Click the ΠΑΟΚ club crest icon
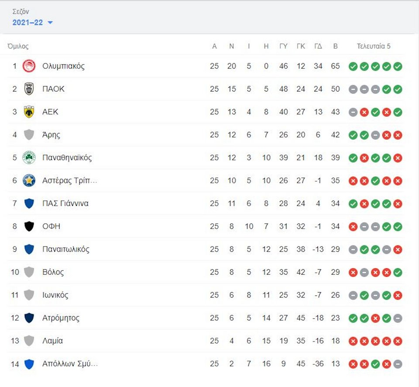419x387 pixels. click(29, 89)
